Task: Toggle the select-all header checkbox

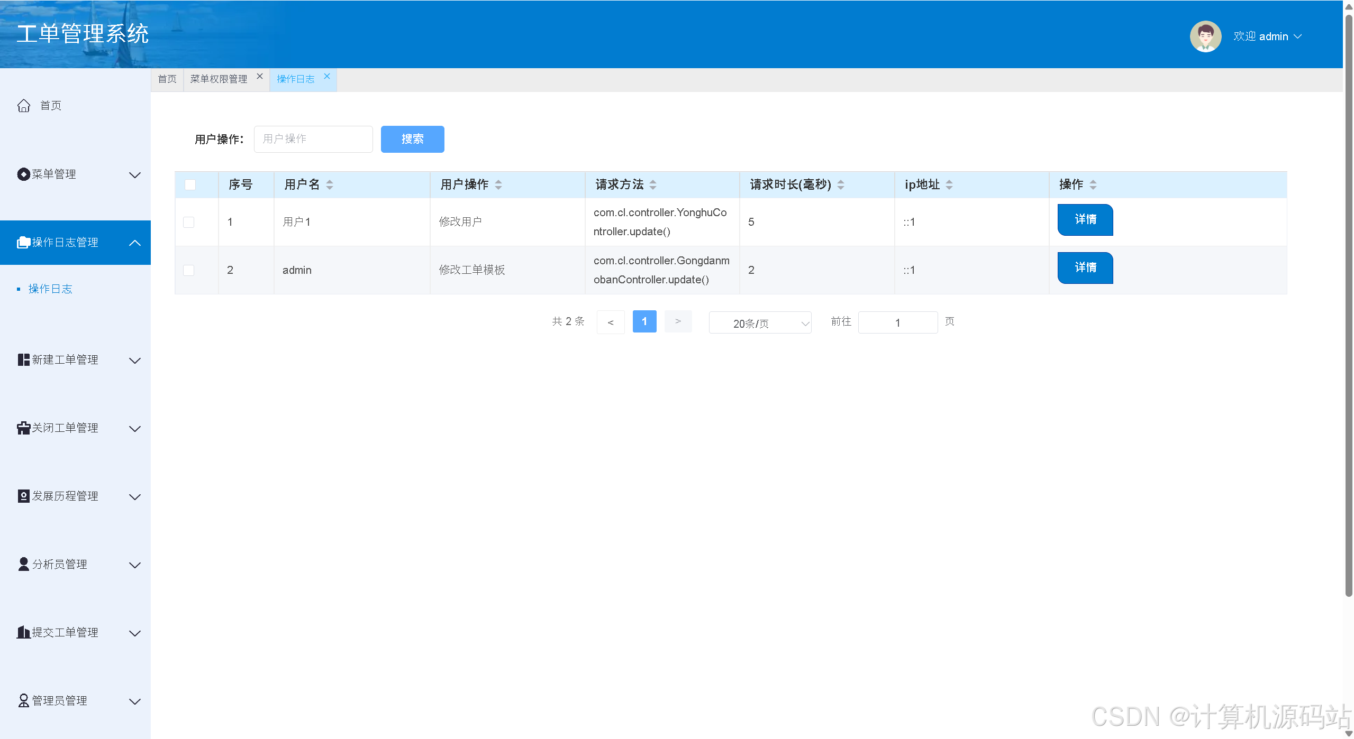Action: 190,185
